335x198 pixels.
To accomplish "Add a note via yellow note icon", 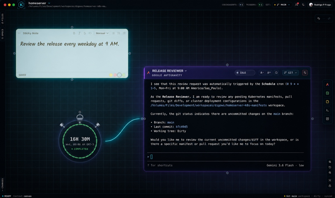I will tap(327, 102).
